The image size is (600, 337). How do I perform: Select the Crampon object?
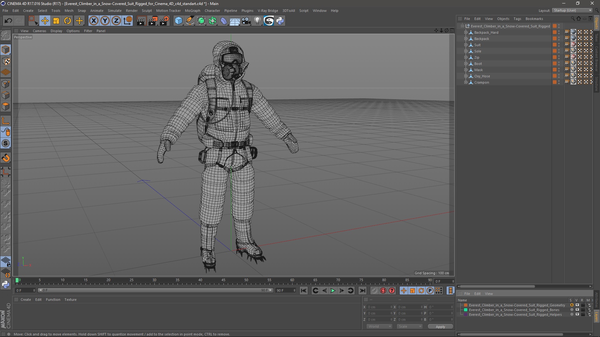point(481,82)
